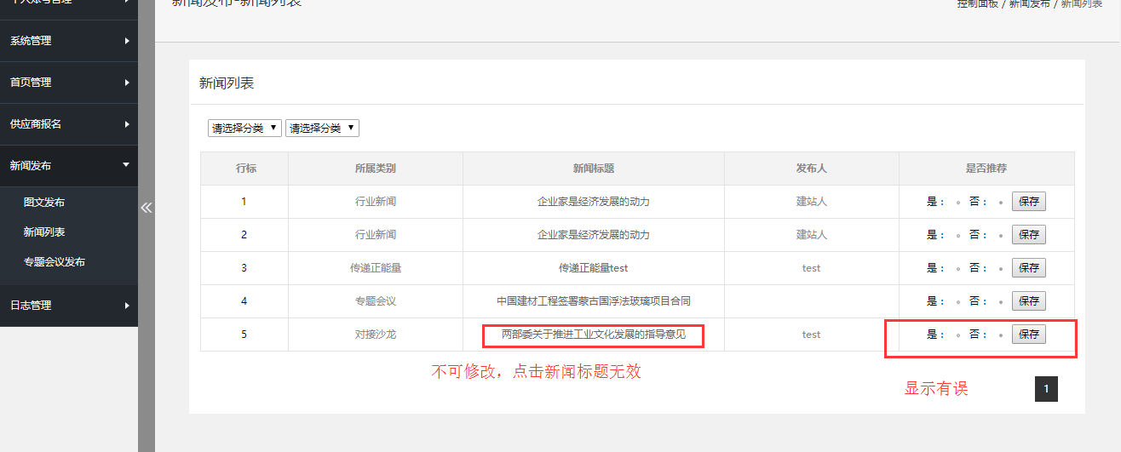Image resolution: width=1121 pixels, height=452 pixels.
Task: Click the 发布人 column header
Action: click(812, 169)
